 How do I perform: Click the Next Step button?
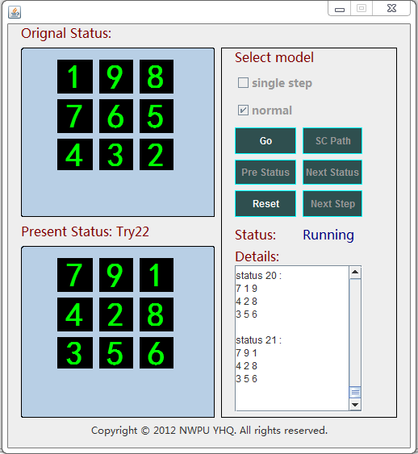[x=332, y=203]
